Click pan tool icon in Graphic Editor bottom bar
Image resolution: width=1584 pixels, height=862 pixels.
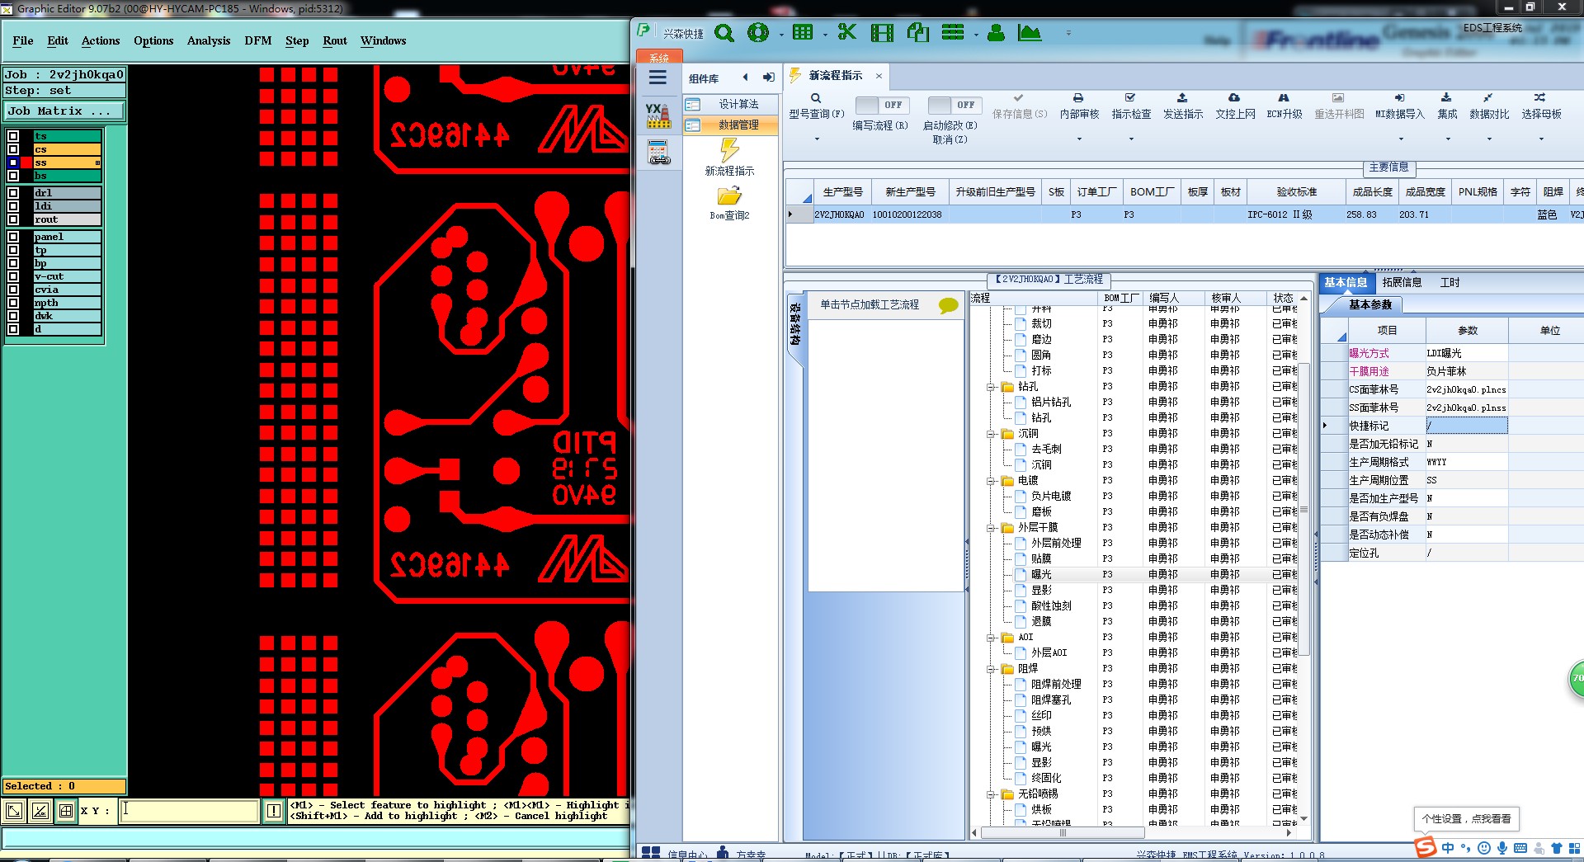coord(14,811)
